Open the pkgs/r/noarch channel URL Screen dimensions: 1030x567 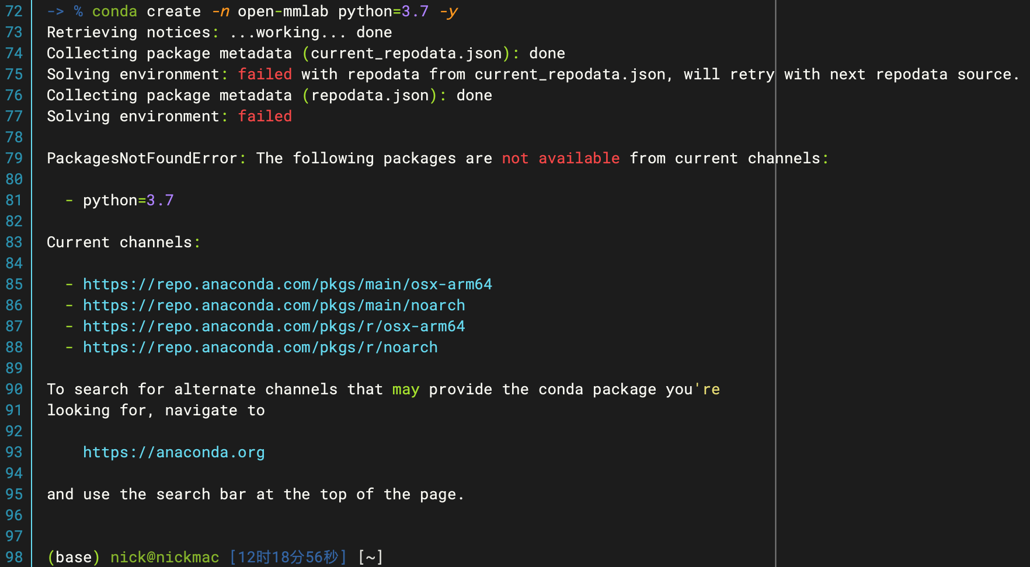[260, 347]
